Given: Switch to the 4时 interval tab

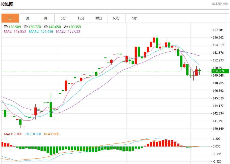Looking at the screenshot, I should pos(134,18).
